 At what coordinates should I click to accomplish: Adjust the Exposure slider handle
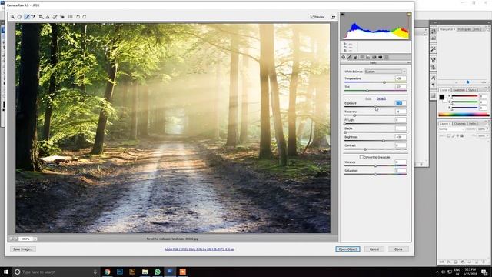click(x=376, y=107)
